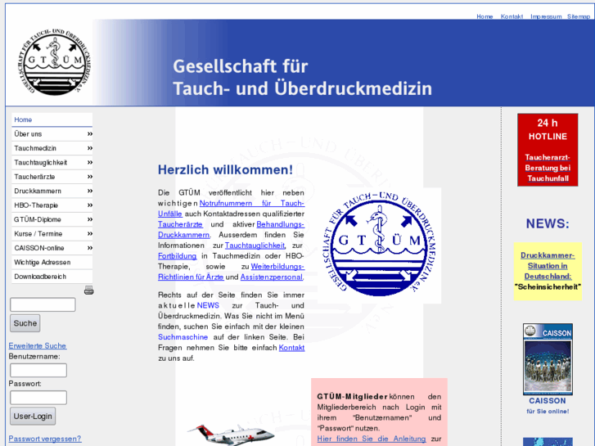Click the top-right Home link
The width and height of the screenshot is (595, 446).
click(485, 16)
